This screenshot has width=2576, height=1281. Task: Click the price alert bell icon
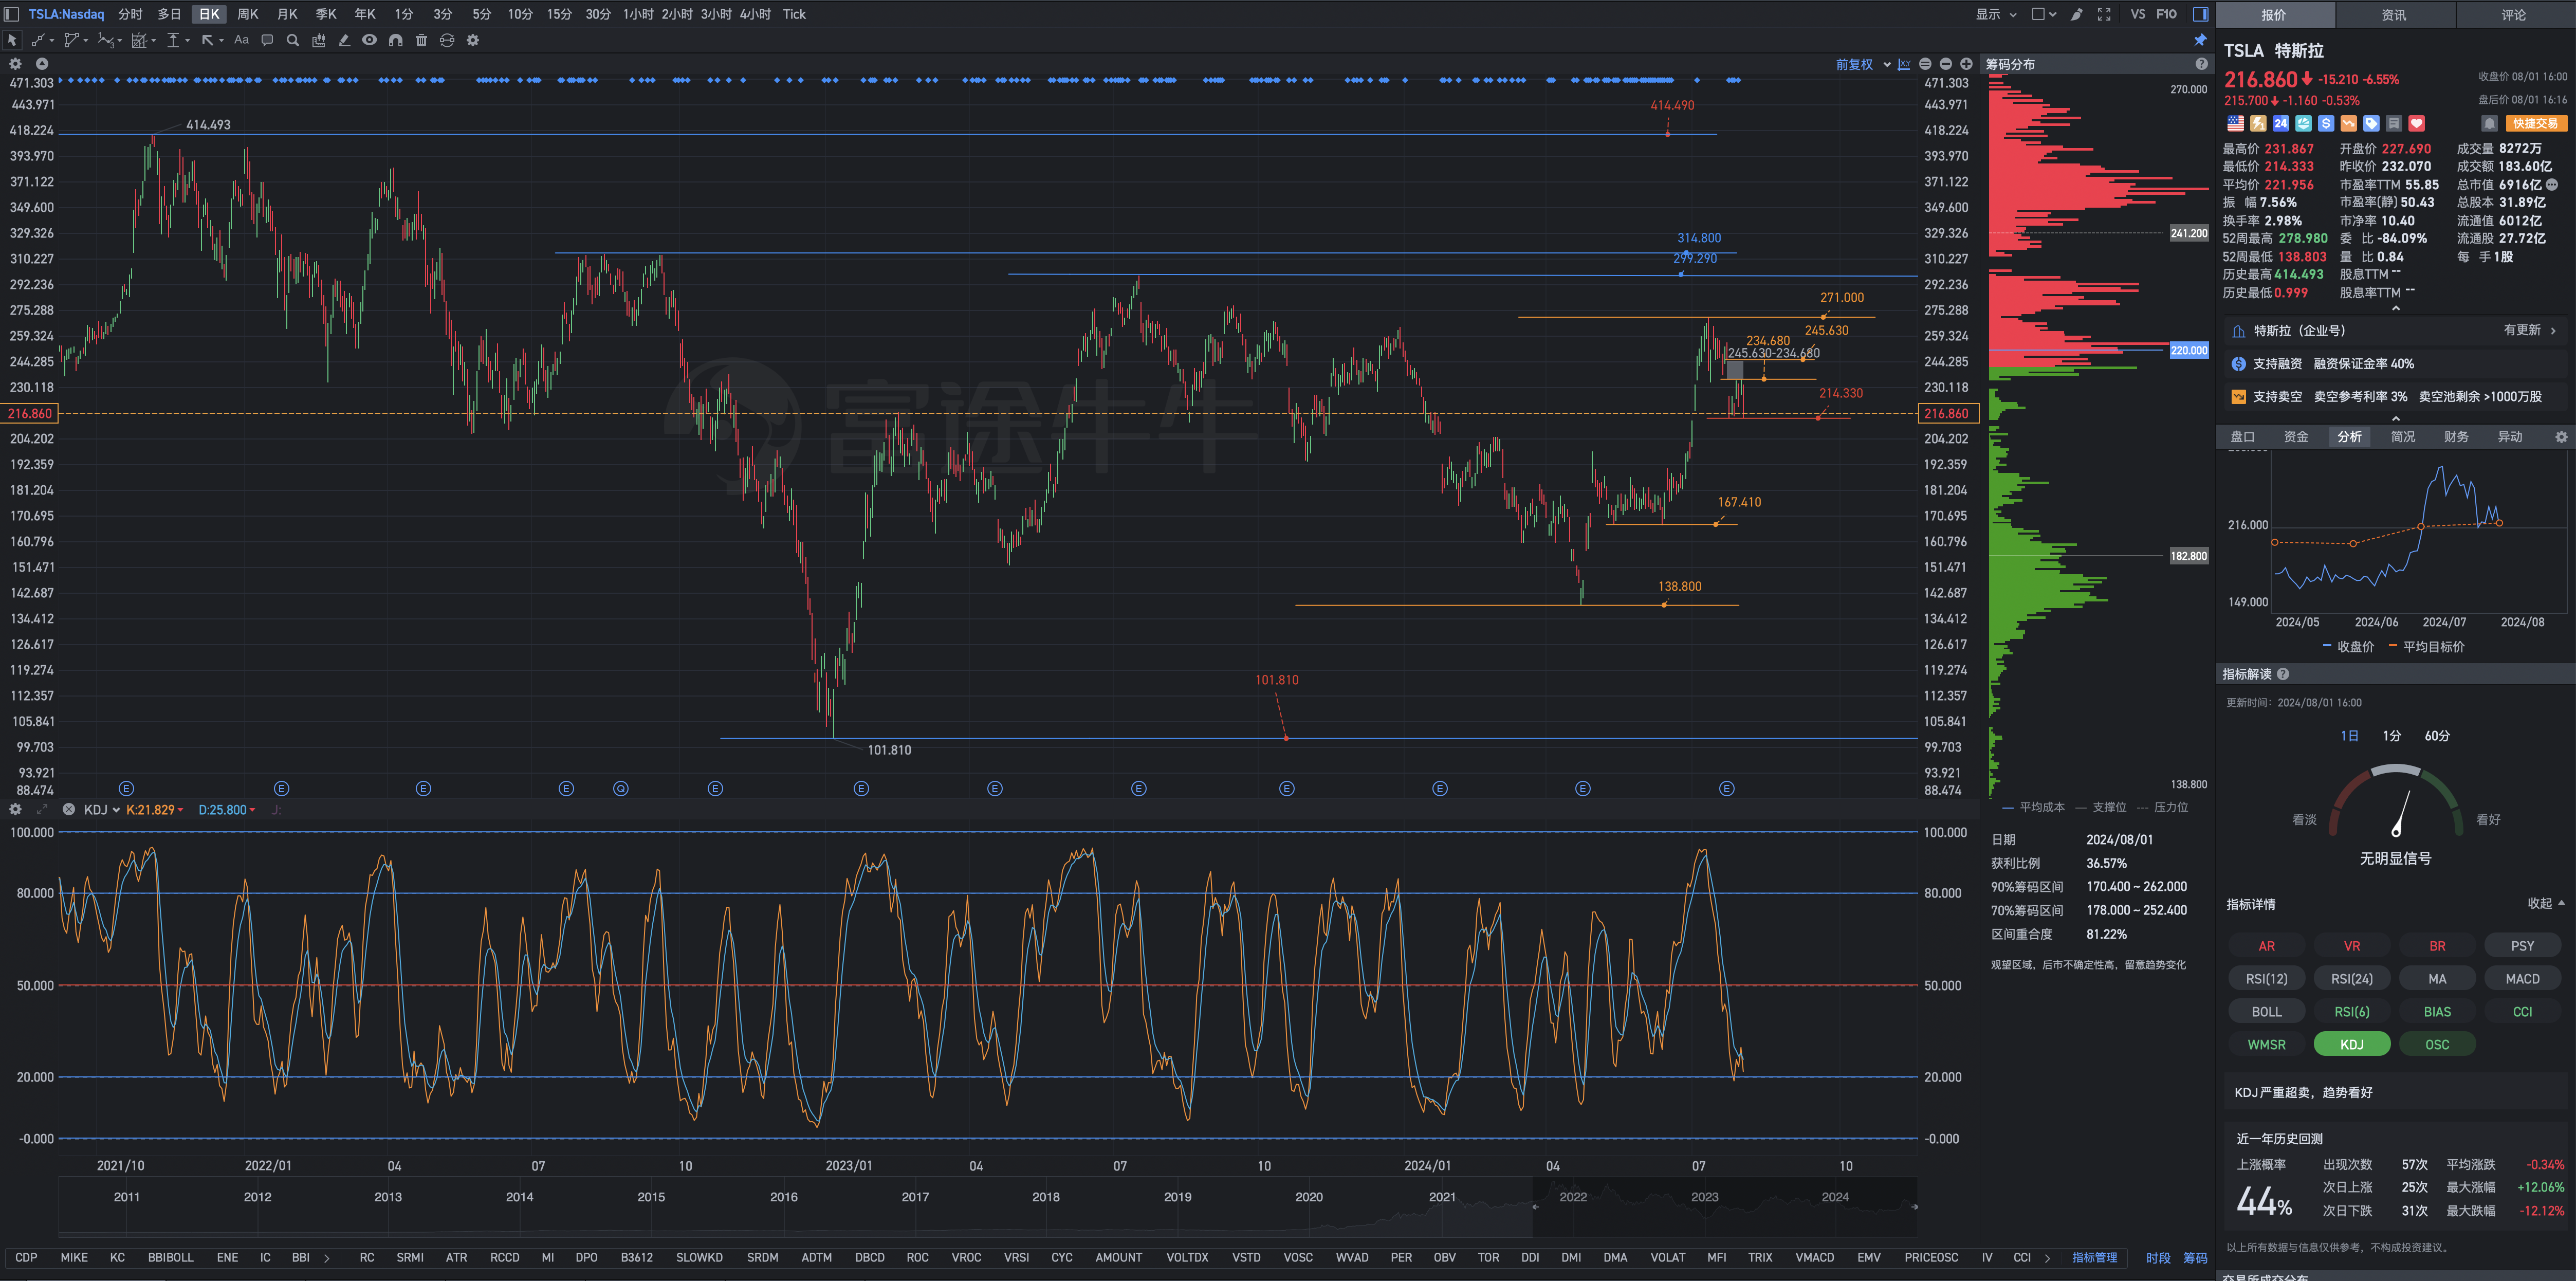(2490, 124)
